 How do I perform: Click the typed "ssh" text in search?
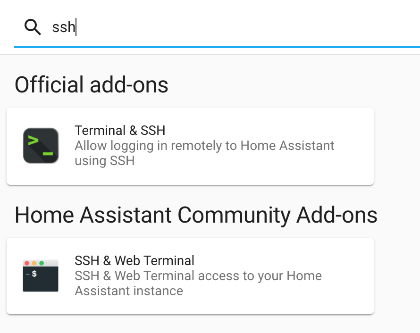coord(63,27)
